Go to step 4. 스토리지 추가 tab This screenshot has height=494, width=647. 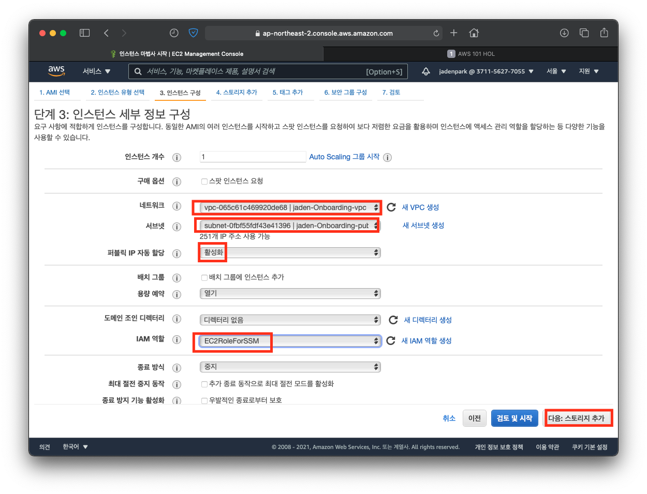click(x=237, y=92)
